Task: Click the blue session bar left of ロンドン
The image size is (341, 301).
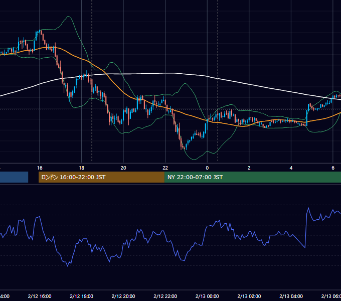Action: pos(14,177)
